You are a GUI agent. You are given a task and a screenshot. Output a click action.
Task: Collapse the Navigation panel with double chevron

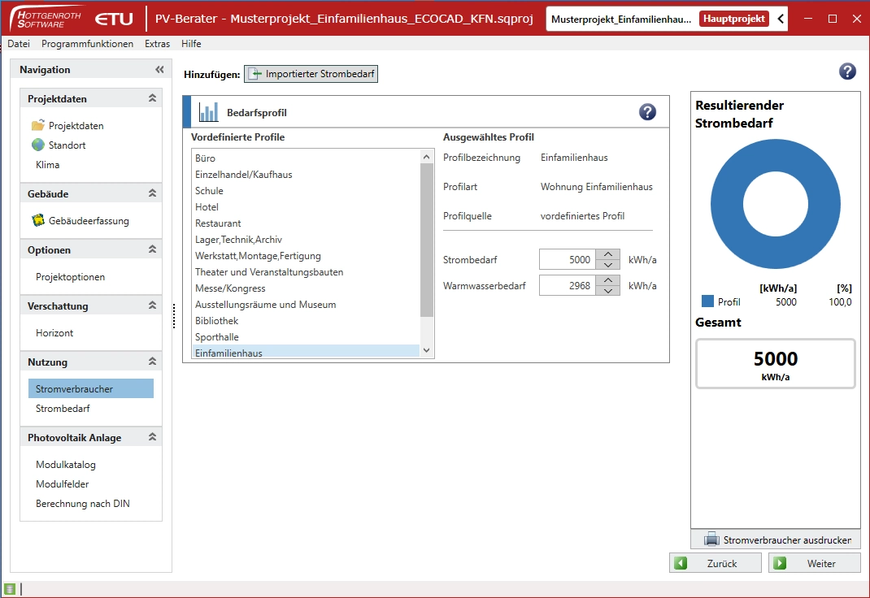point(159,70)
